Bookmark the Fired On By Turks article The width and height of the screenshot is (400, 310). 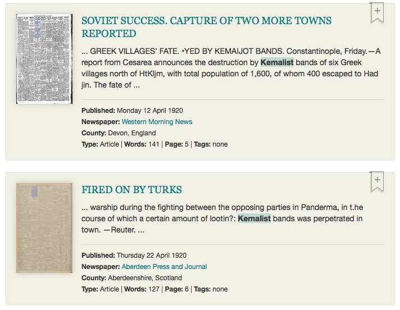coord(378,182)
